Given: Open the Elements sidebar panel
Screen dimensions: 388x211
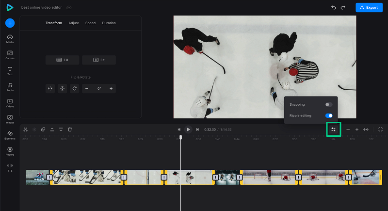Looking at the screenshot, I should pos(10,135).
